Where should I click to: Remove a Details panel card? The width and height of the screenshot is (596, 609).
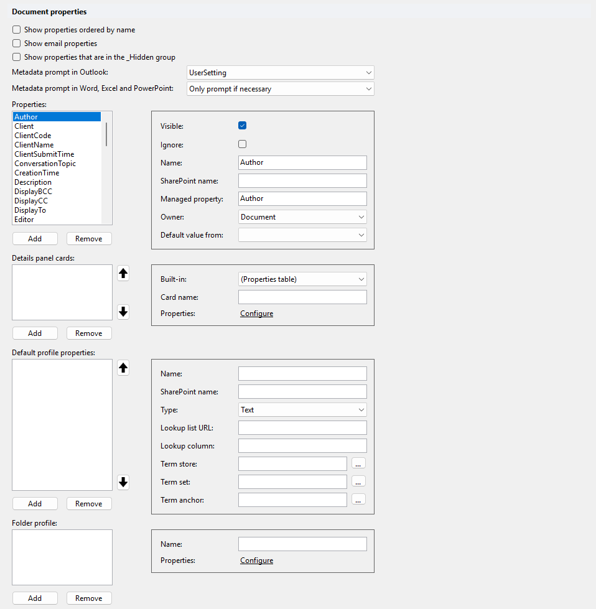(89, 333)
